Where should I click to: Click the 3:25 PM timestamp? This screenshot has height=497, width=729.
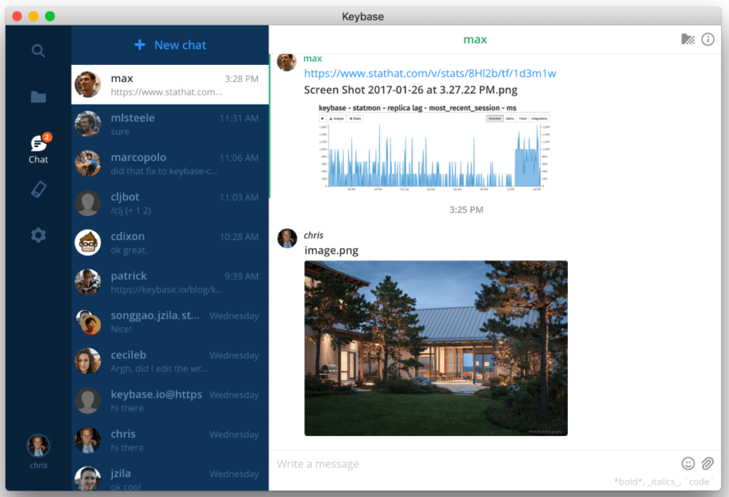tap(466, 209)
